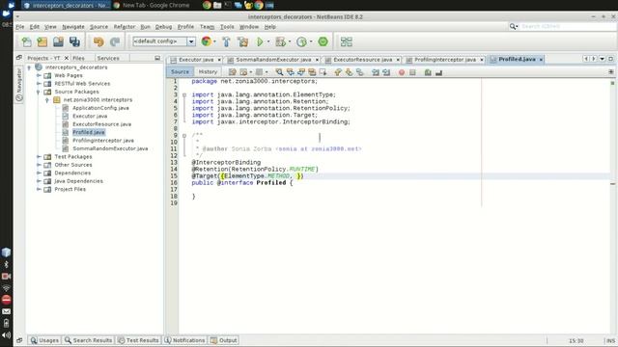Run the project with the green play icon

260,41
